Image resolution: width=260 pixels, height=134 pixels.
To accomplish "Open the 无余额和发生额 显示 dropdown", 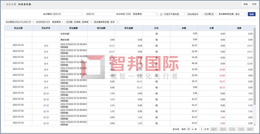I will (x=240, y=15).
